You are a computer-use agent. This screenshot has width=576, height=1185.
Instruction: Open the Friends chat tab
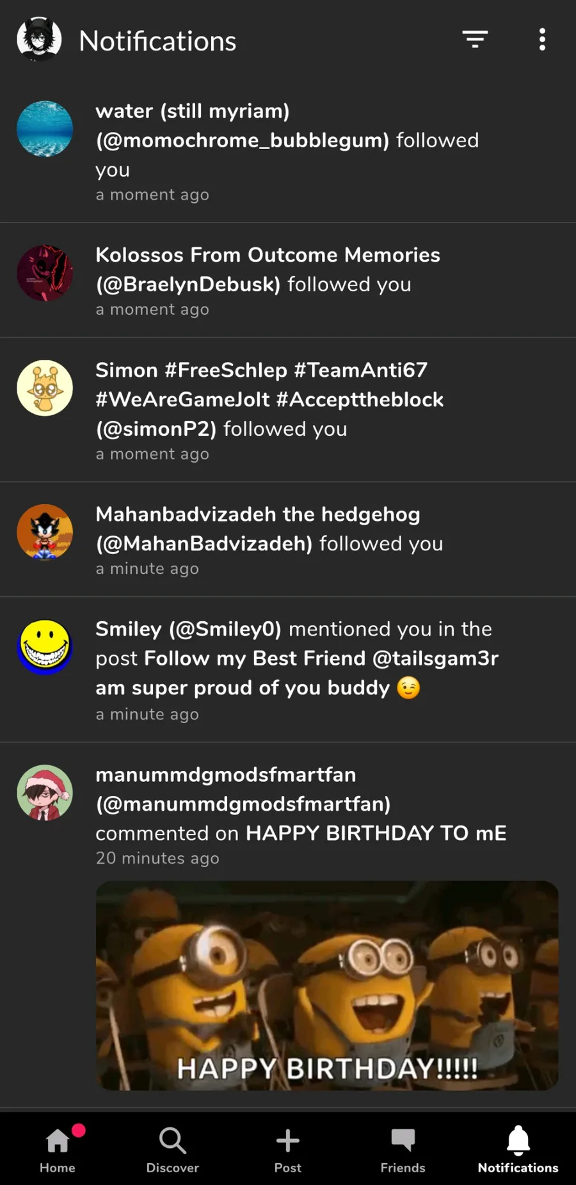(x=403, y=1149)
